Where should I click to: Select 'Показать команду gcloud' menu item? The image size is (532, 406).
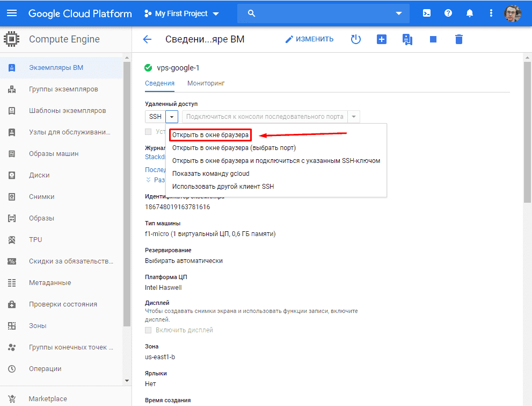[210, 174]
